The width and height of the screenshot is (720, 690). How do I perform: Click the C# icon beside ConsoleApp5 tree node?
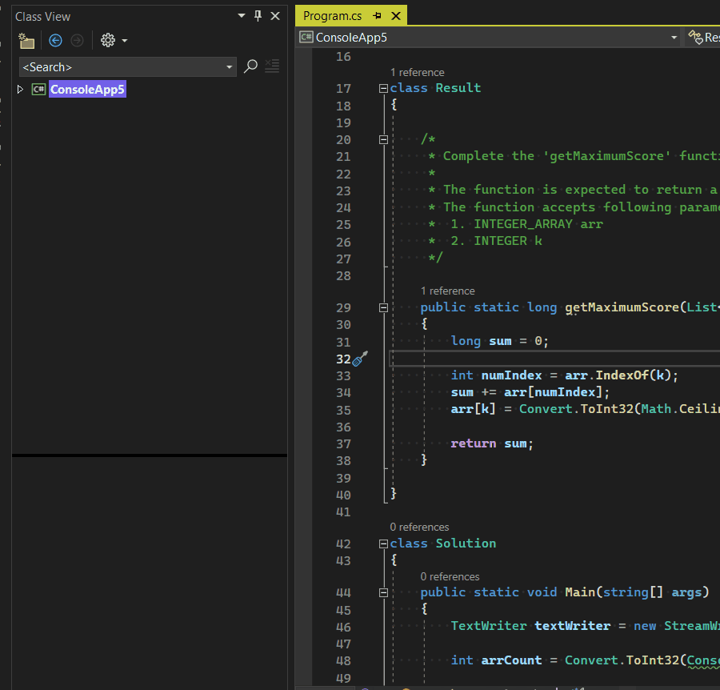(x=38, y=89)
